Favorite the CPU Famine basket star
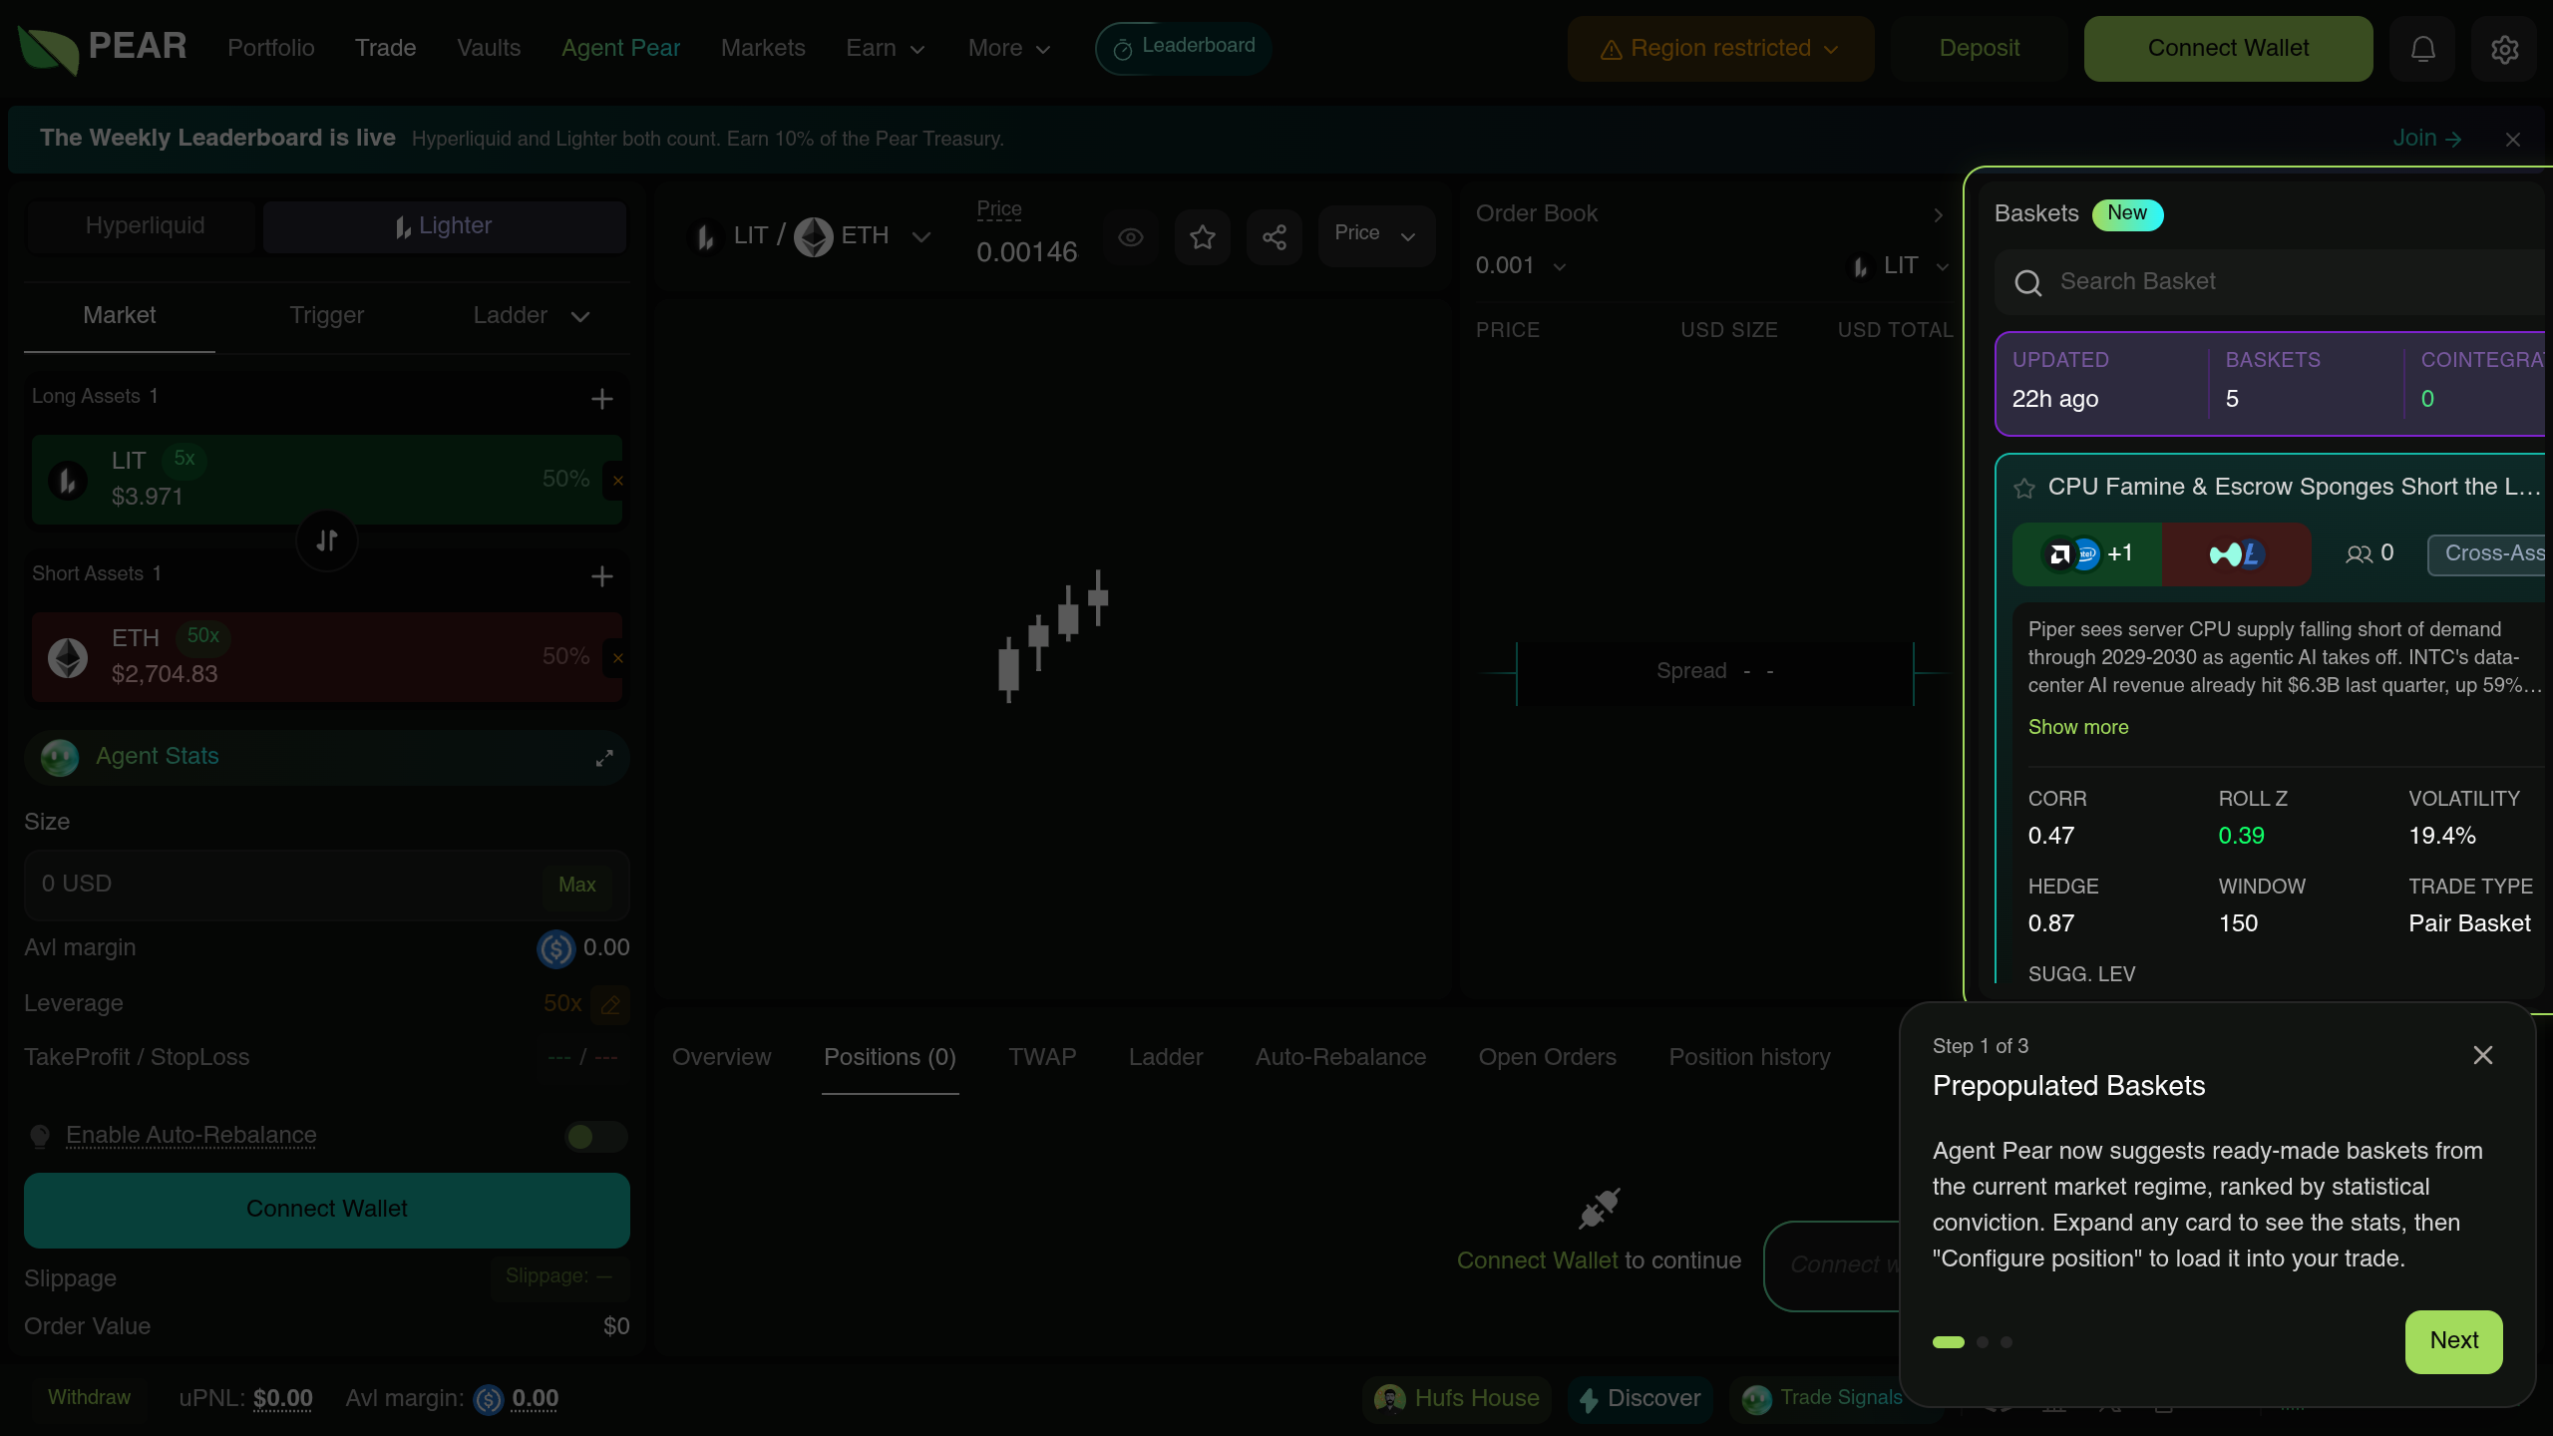2553x1436 pixels. [x=2024, y=488]
